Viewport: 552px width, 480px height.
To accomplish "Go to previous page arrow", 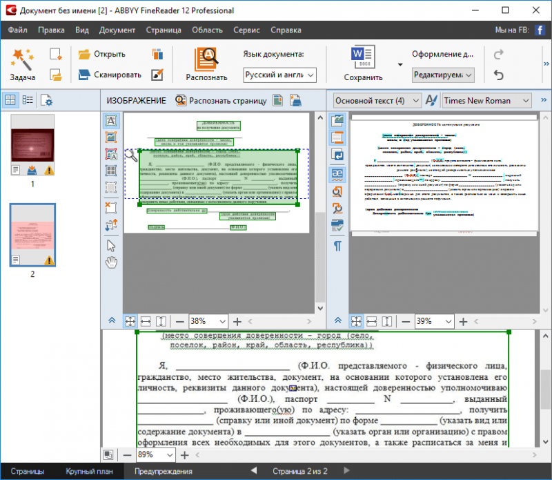I will point(254,470).
